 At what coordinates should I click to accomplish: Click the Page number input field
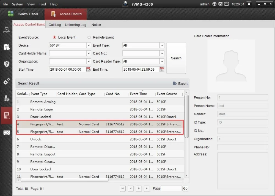tap(171, 188)
